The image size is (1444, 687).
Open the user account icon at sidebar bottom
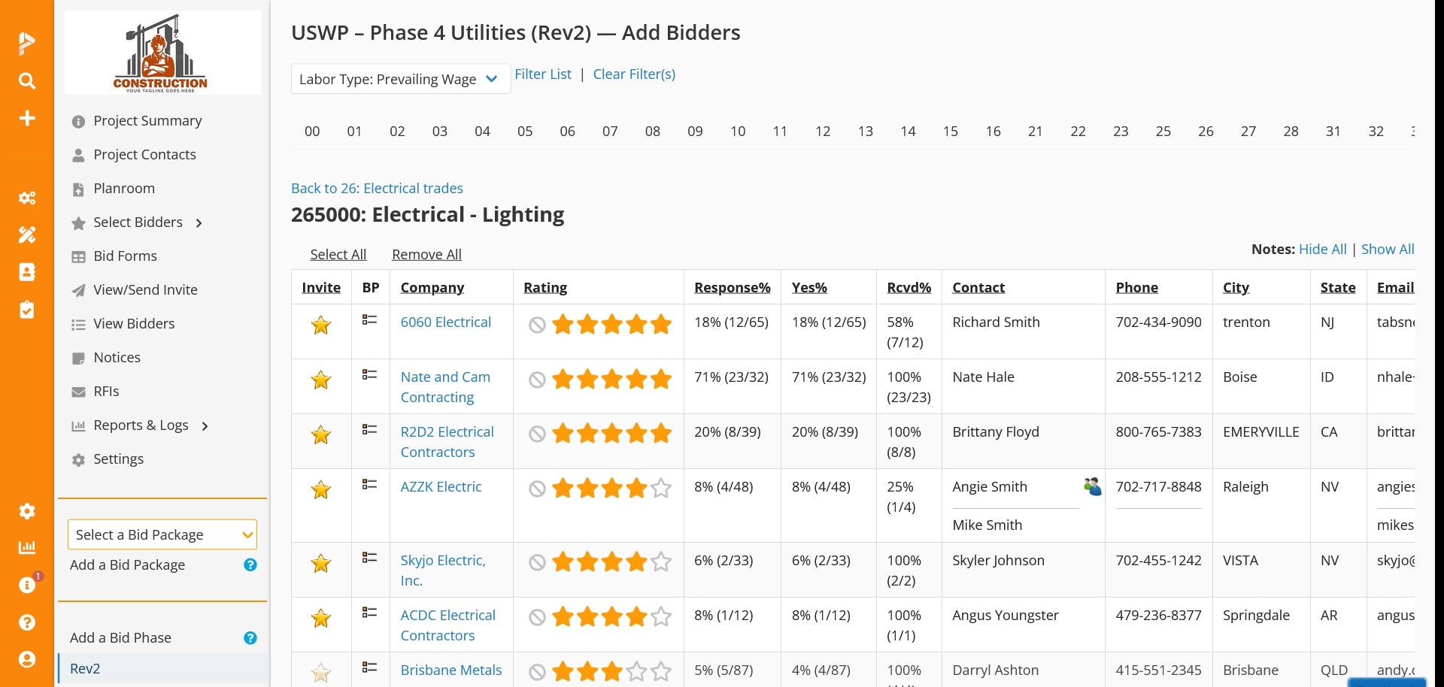pyautogui.click(x=27, y=659)
